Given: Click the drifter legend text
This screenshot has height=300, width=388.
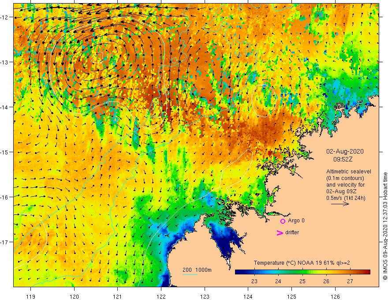Looking at the screenshot, I should [x=292, y=232].
